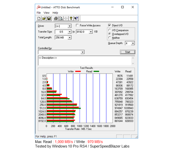Click the ATTO app icon in the title bar
This screenshot has height=151, width=173.
39,7
